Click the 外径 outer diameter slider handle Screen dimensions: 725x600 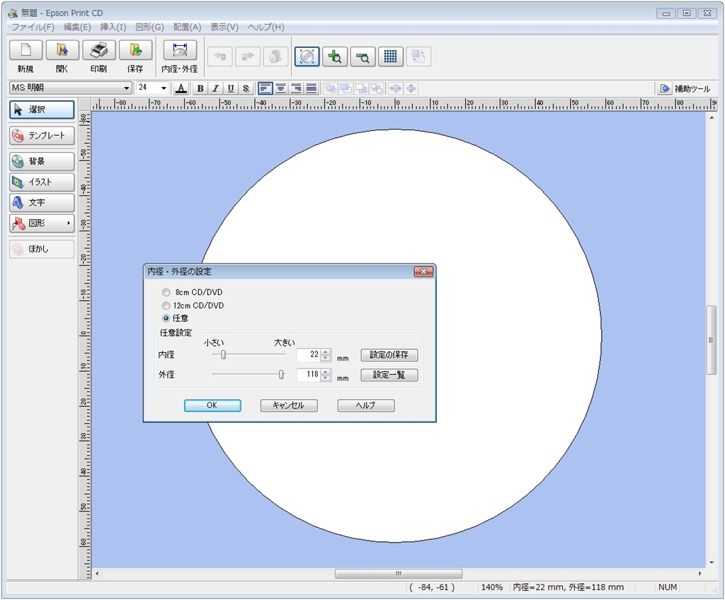281,374
